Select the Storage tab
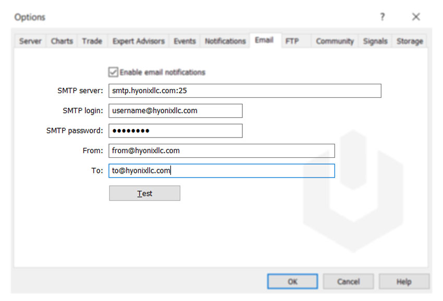Viewport: 443px width, 301px height. (410, 41)
